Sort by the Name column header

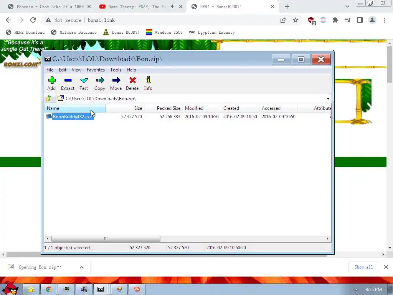[x=75, y=108]
